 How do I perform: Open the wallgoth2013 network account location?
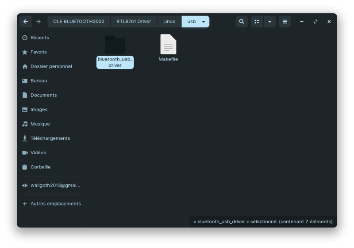[55, 186]
